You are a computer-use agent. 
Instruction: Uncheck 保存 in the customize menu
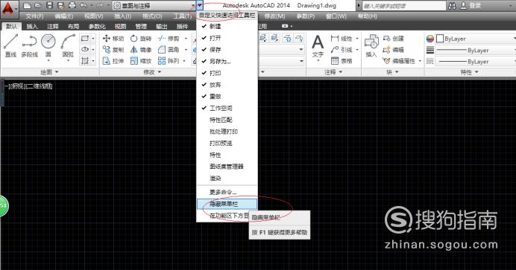click(x=227, y=50)
